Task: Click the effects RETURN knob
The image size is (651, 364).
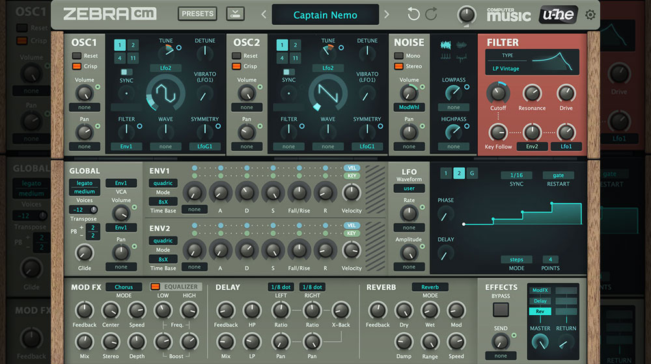Action: 566,343
